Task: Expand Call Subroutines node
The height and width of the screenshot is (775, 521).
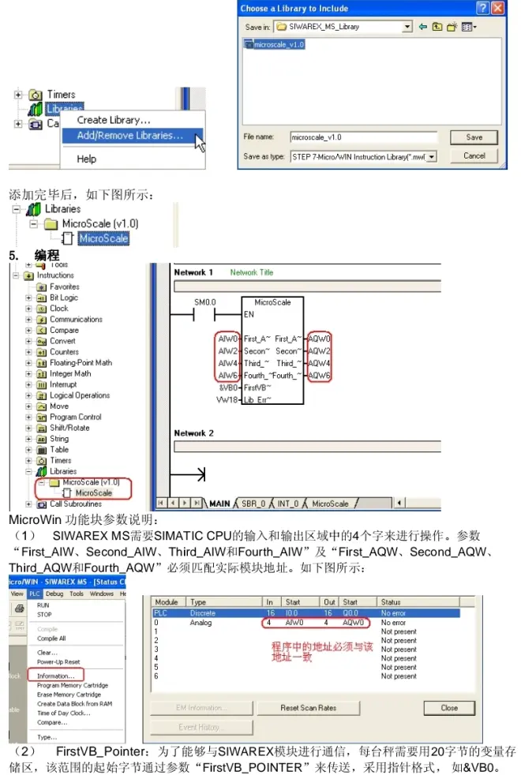Action: (28, 504)
